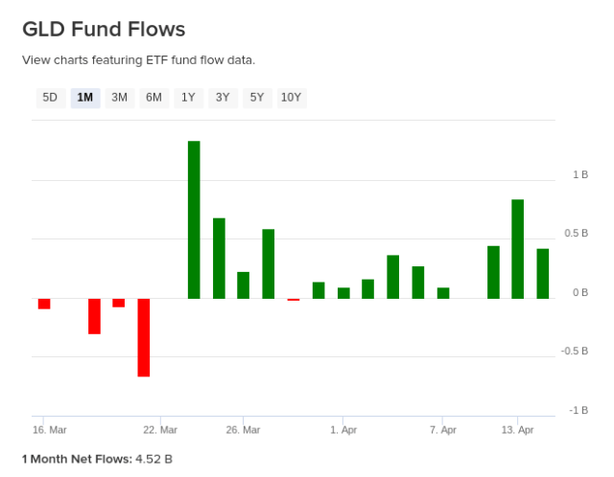
Task: Select the red bar above 16. Mar
Action: tap(44, 304)
